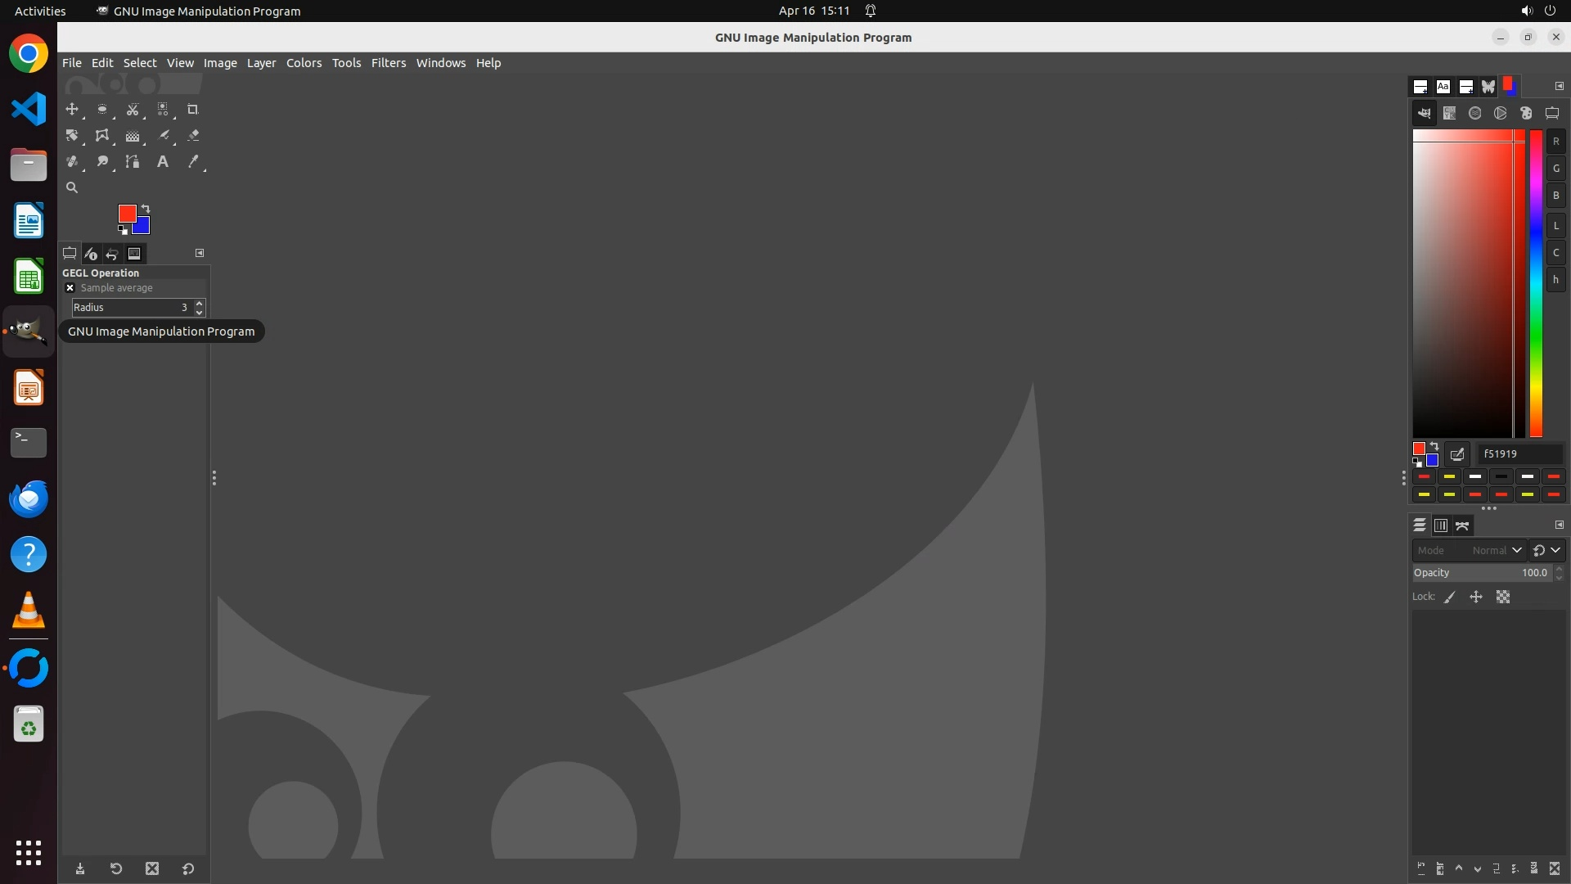Select the Color Picker eyedropper tool
The image size is (1571, 884).
click(193, 162)
